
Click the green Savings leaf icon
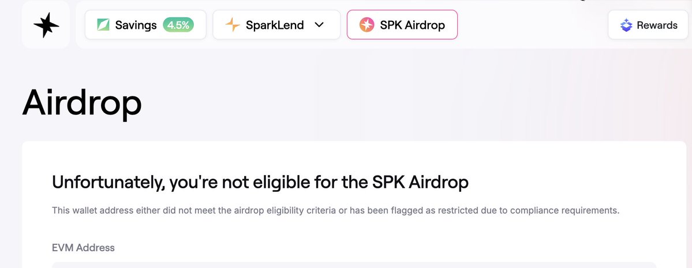click(103, 25)
